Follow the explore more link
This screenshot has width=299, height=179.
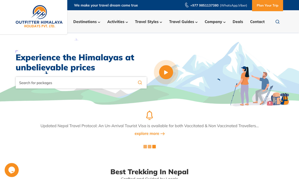click(149, 134)
